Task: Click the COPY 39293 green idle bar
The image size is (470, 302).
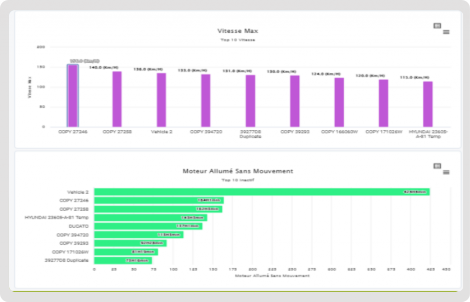Action: [x=130, y=243]
